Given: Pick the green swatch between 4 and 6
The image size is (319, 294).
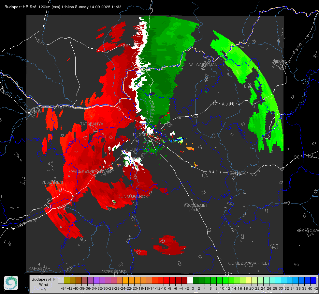Looking at the screenshot, I should point(208,280).
